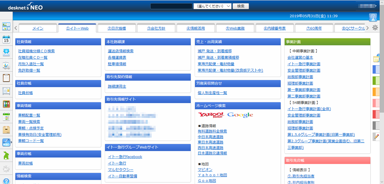Viewport: 384px width, 184px height.
Task: Open help via the question mark icon
Action: tap(6, 181)
